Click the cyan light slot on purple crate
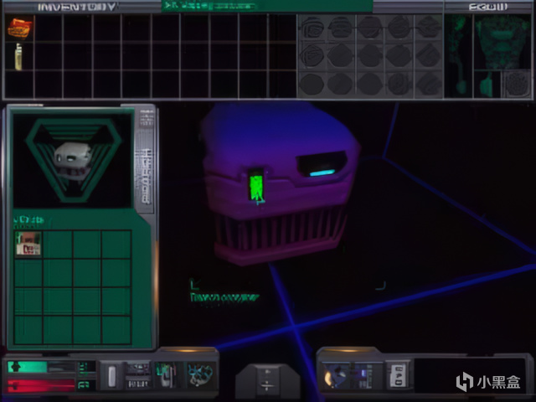536x402 pixels. pyautogui.click(x=322, y=173)
